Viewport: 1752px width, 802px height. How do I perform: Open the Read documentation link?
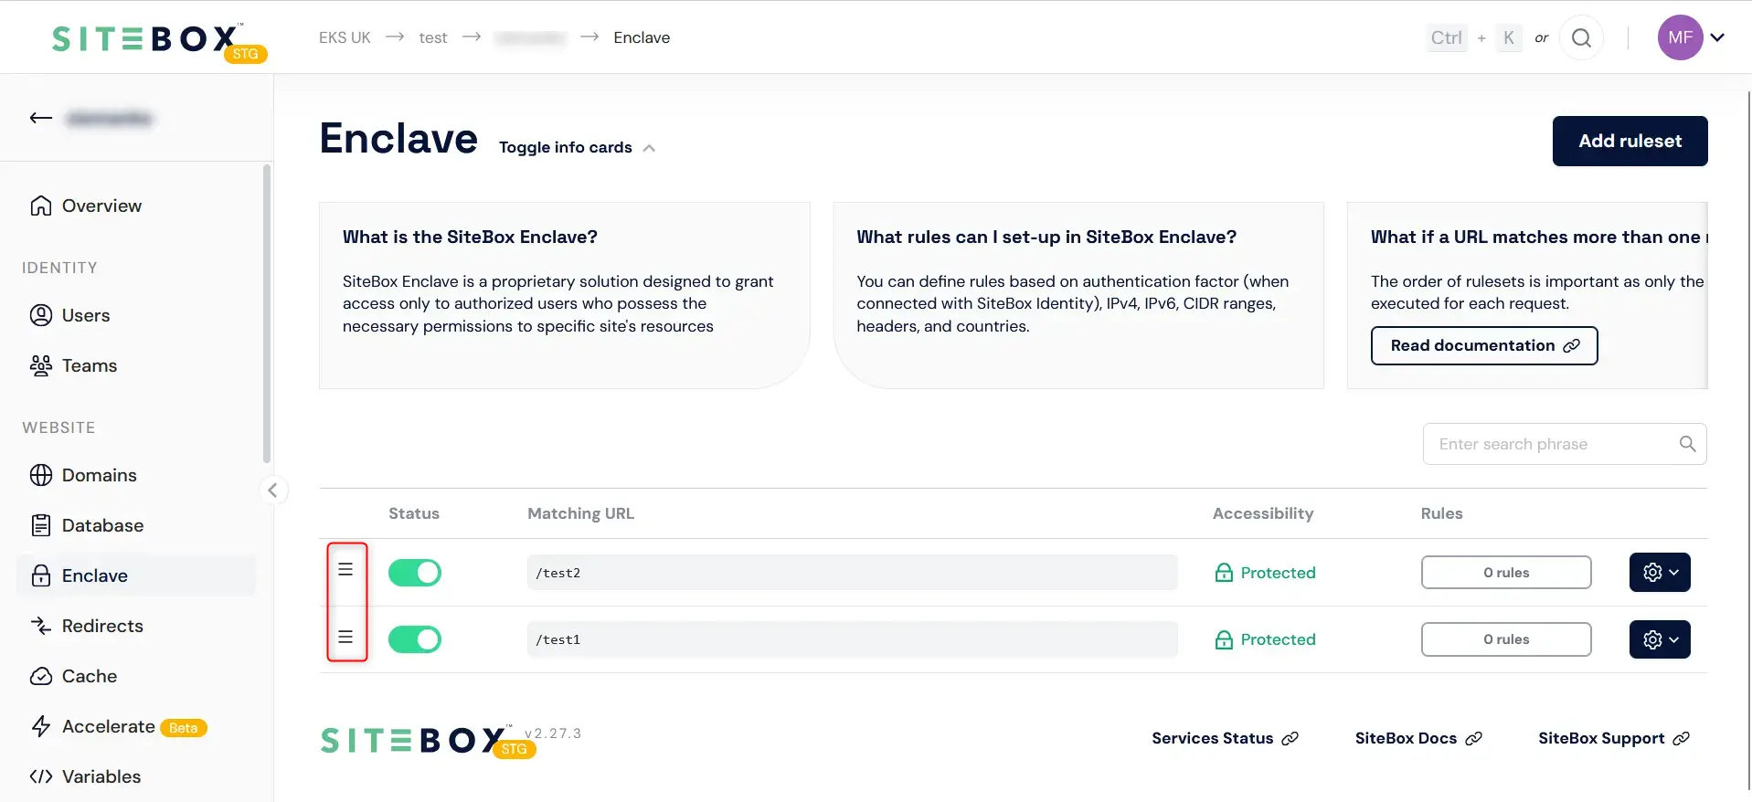point(1484,345)
